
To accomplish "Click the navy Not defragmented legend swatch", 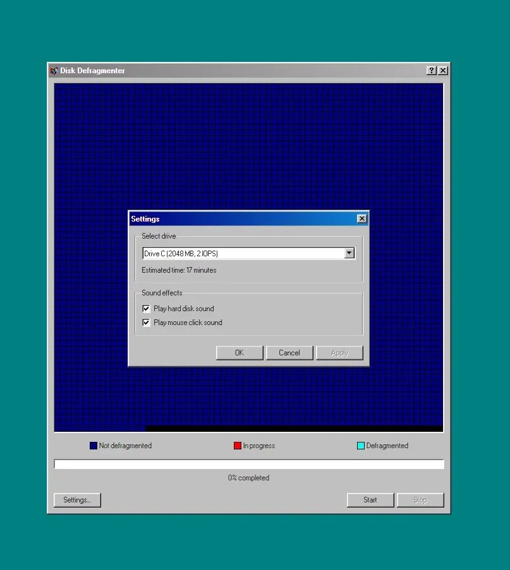I will (x=94, y=446).
